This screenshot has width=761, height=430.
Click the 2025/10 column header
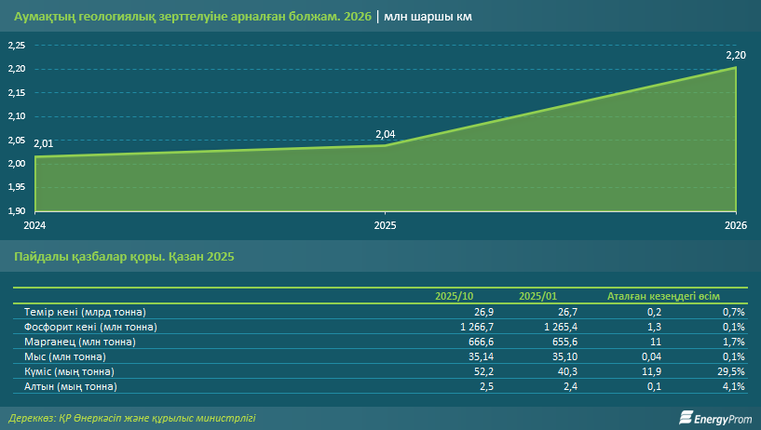(455, 296)
